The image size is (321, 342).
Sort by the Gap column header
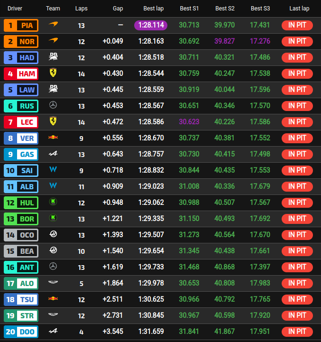tap(118, 9)
